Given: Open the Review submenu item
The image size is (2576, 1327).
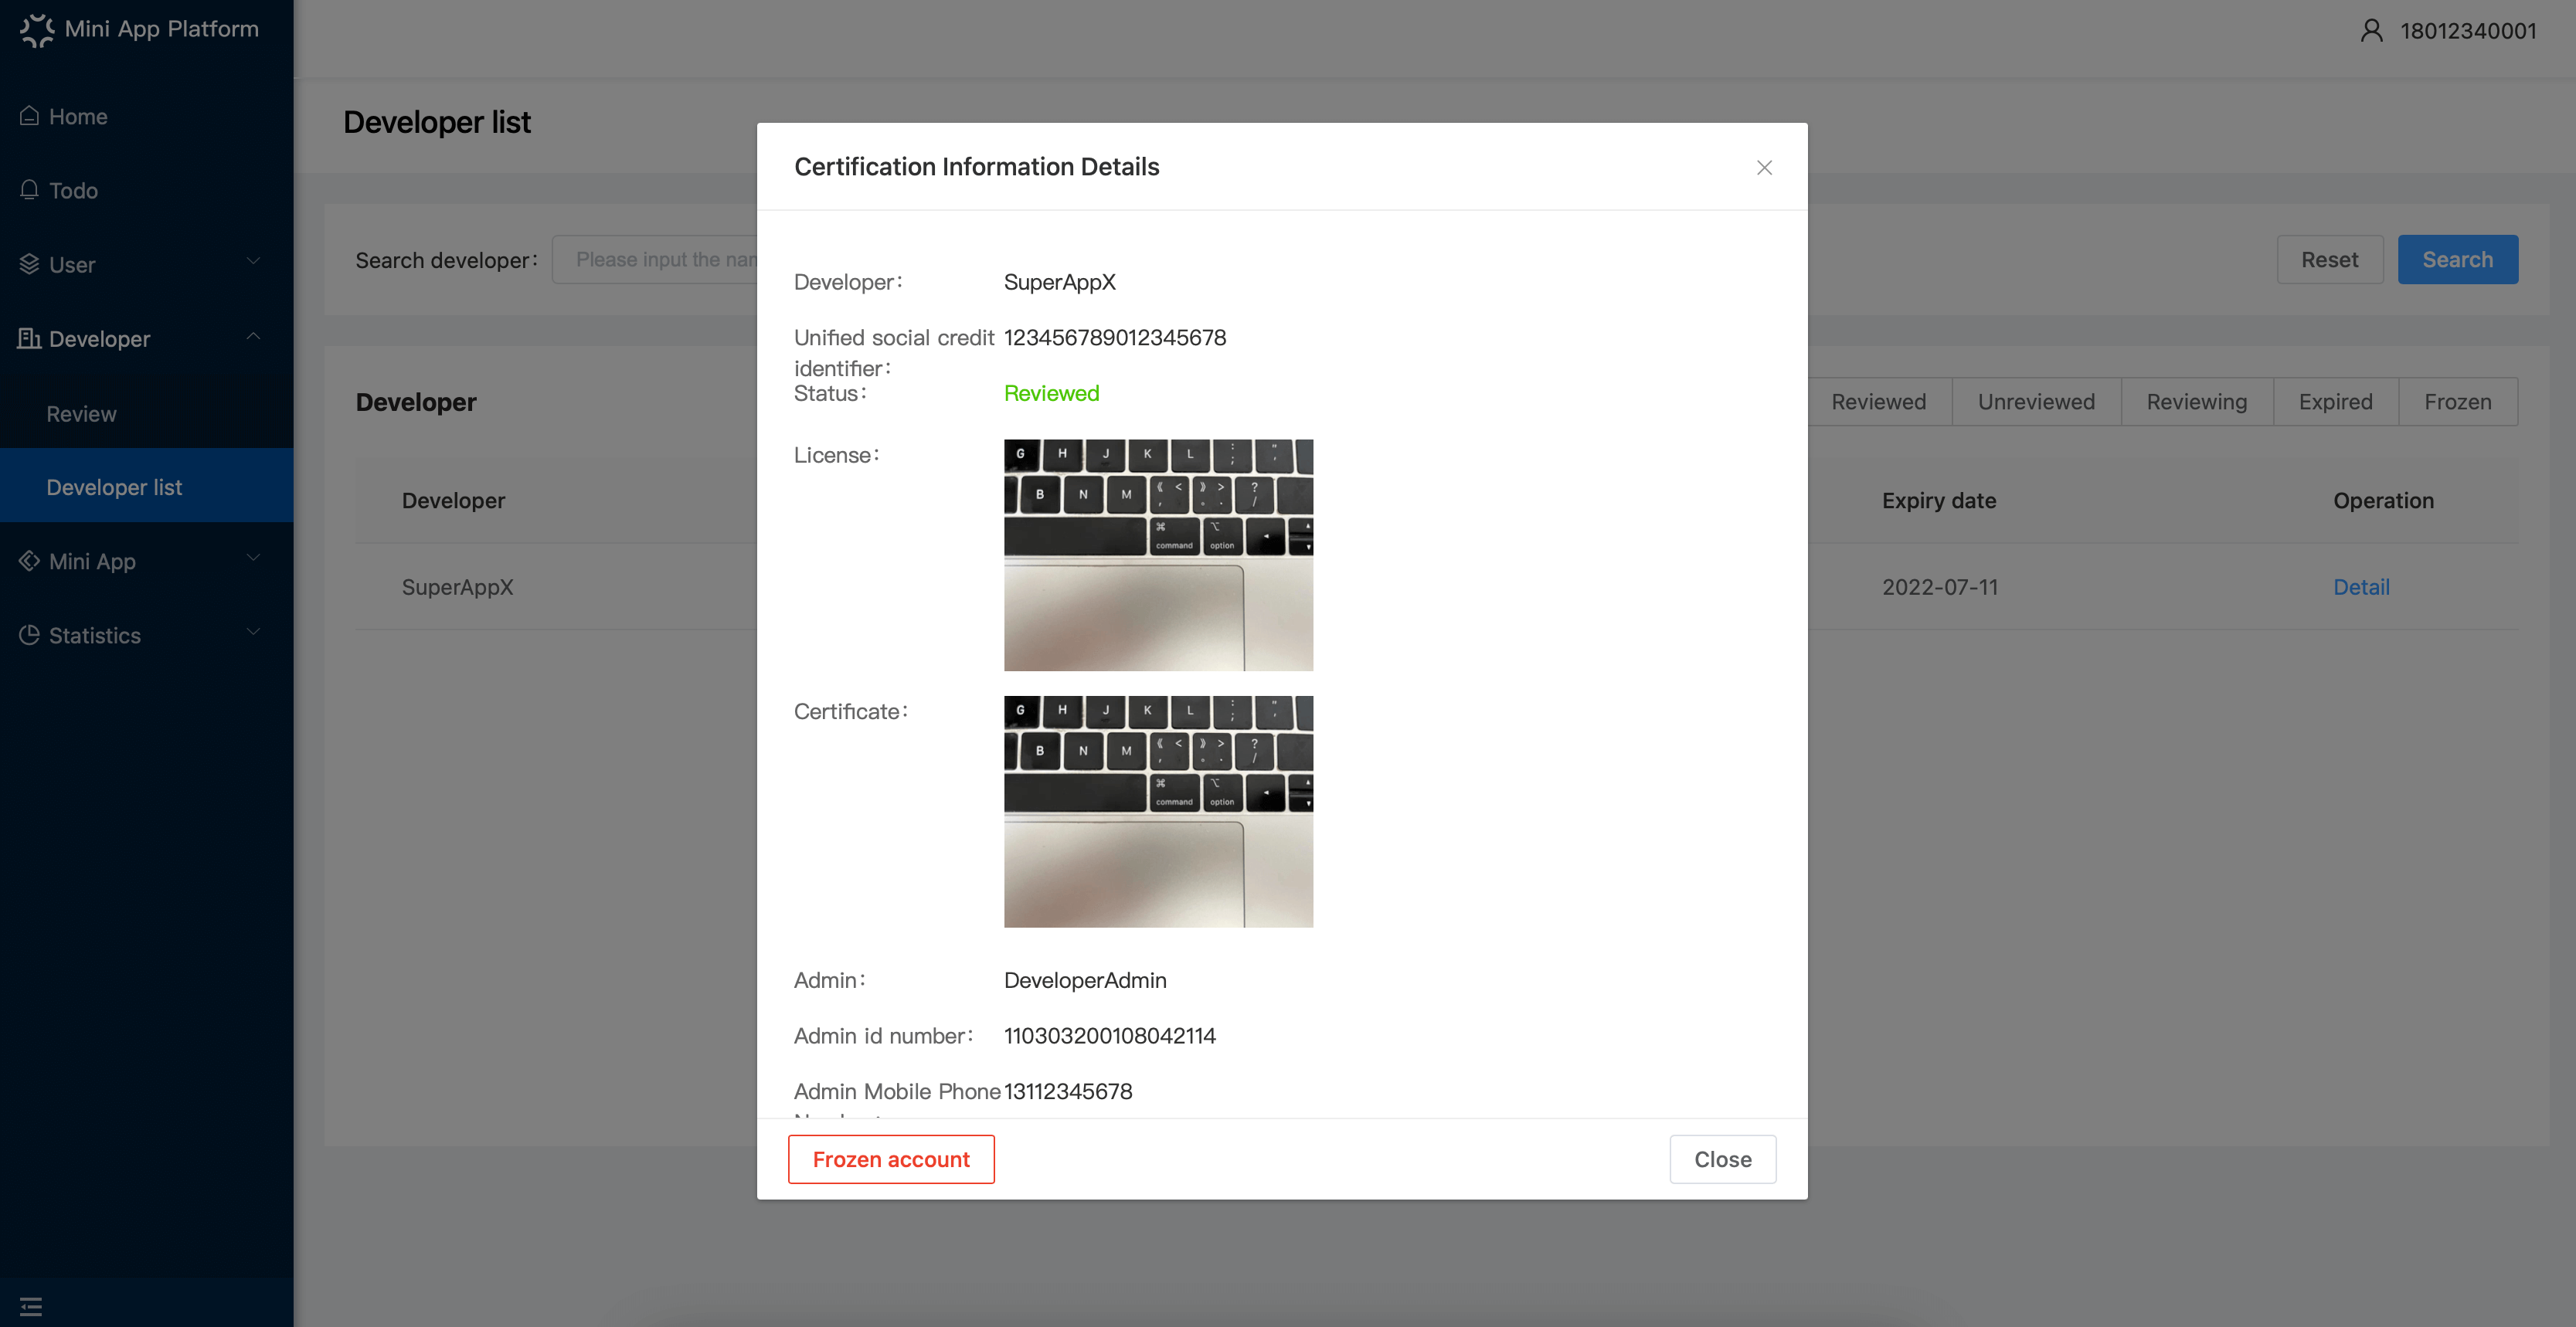Looking at the screenshot, I should 147,413.
